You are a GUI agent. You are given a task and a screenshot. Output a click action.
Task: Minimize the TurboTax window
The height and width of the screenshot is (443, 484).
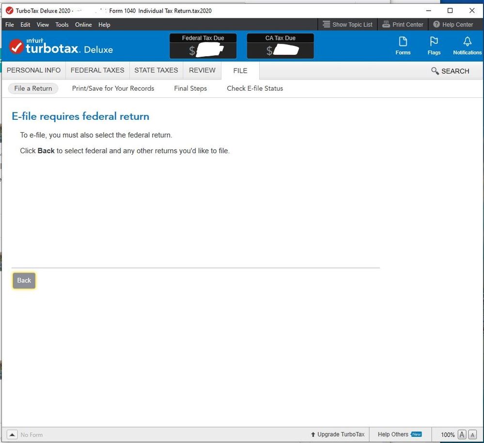[x=428, y=11]
